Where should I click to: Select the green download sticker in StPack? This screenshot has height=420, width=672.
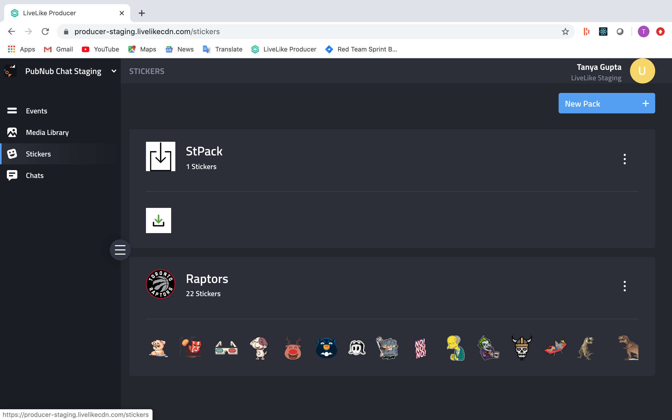click(158, 220)
